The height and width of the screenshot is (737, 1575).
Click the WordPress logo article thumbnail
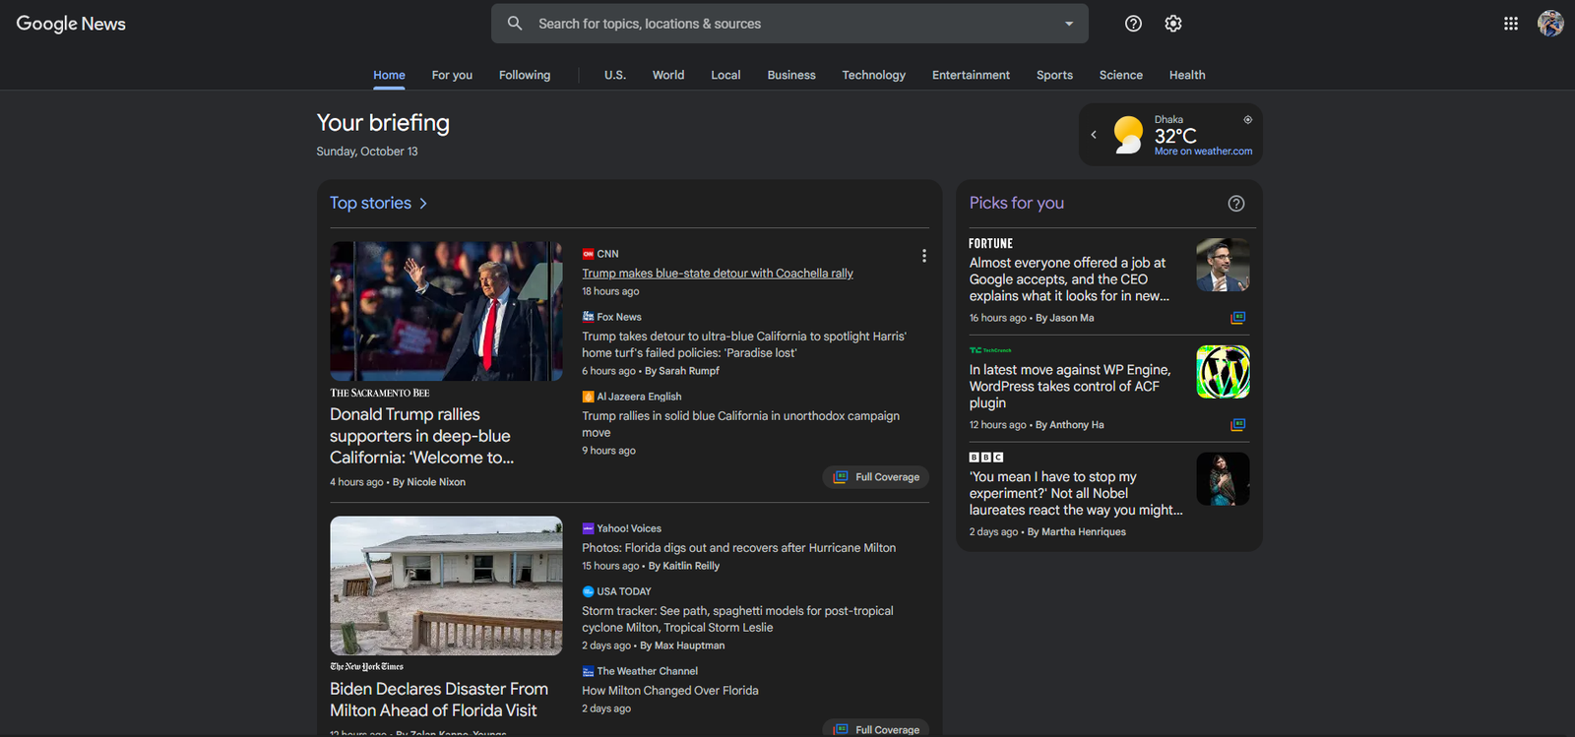pos(1223,372)
